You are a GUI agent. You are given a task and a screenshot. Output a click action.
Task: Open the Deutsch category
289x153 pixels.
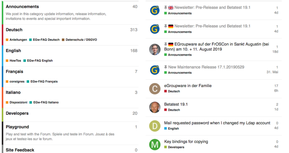[14, 30]
